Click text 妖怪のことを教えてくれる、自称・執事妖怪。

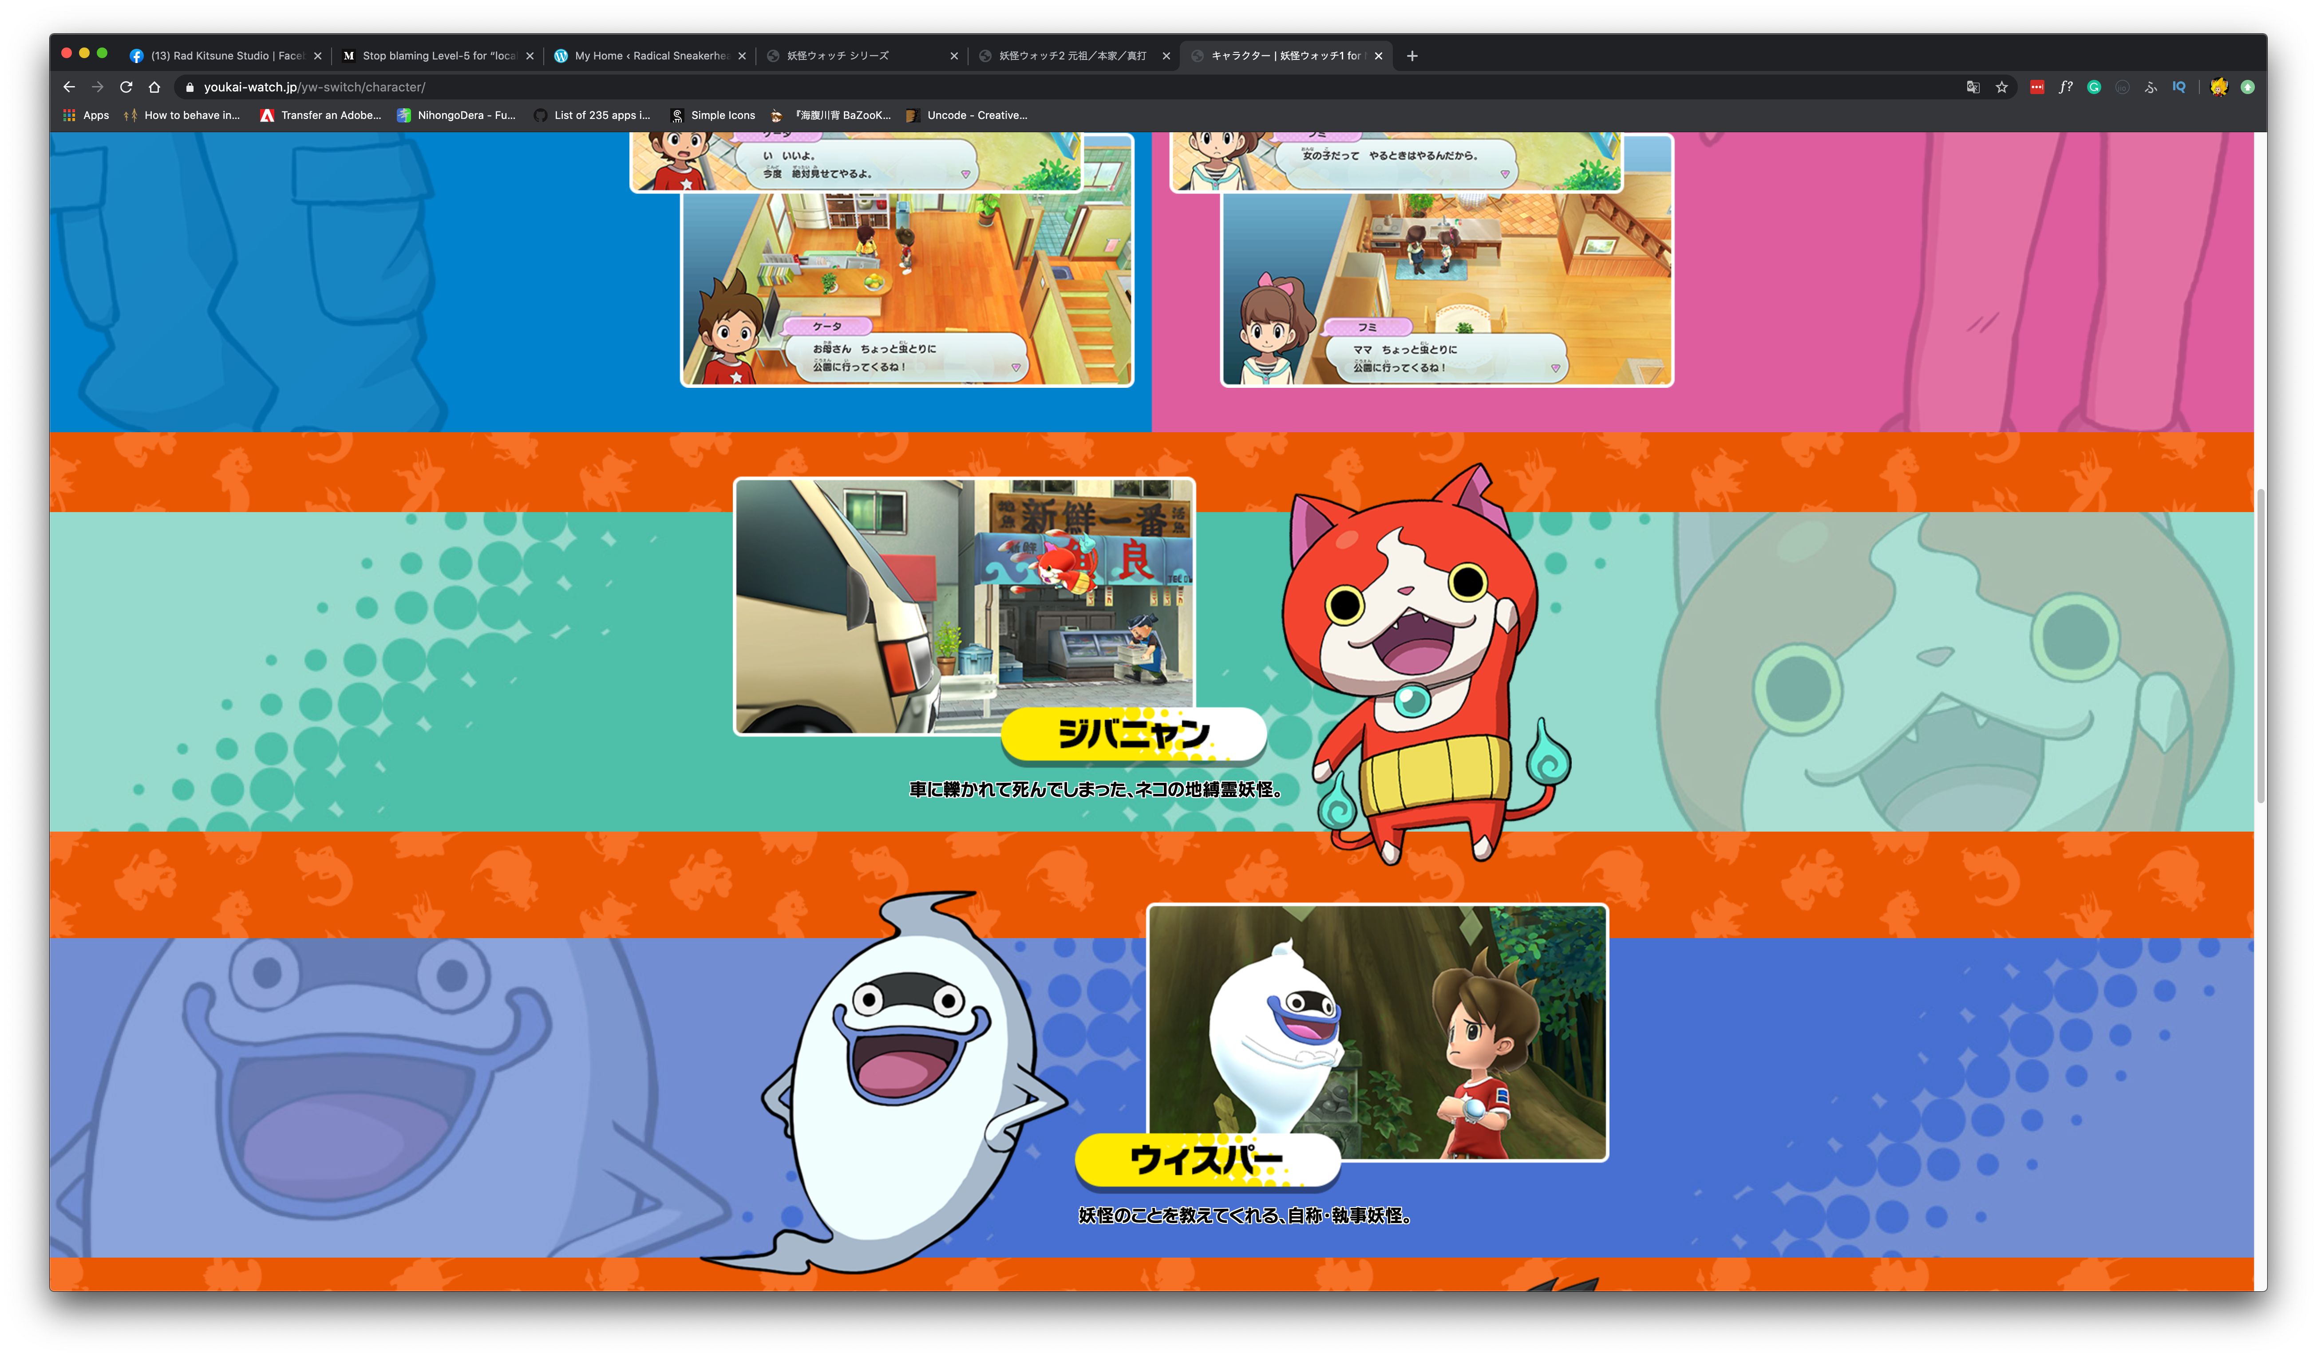[1245, 1216]
